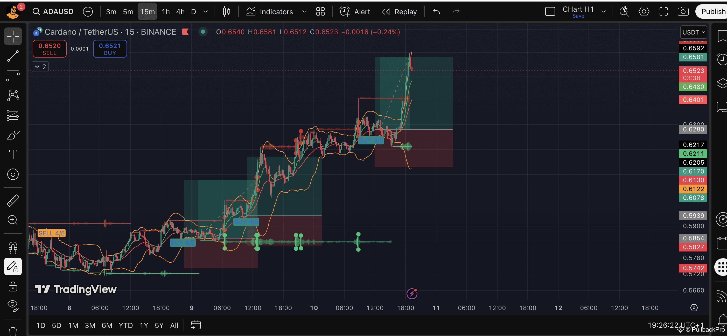The height and width of the screenshot is (336, 727).
Task: Expand the timeframe interval dropdown
Action: point(206,12)
